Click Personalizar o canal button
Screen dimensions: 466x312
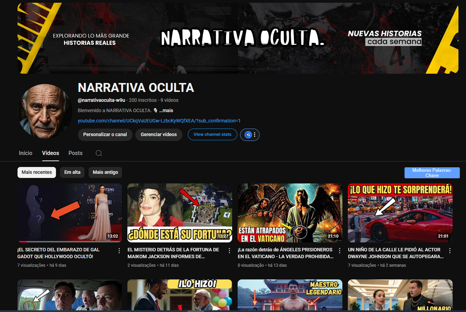[105, 134]
